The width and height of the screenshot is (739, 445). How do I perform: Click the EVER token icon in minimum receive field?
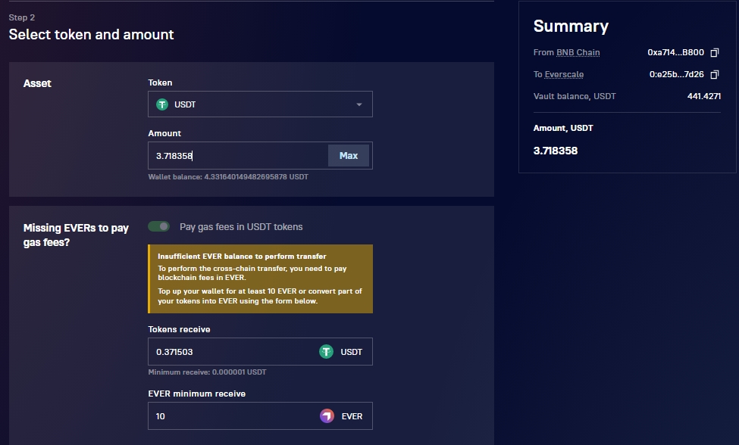pyautogui.click(x=327, y=415)
